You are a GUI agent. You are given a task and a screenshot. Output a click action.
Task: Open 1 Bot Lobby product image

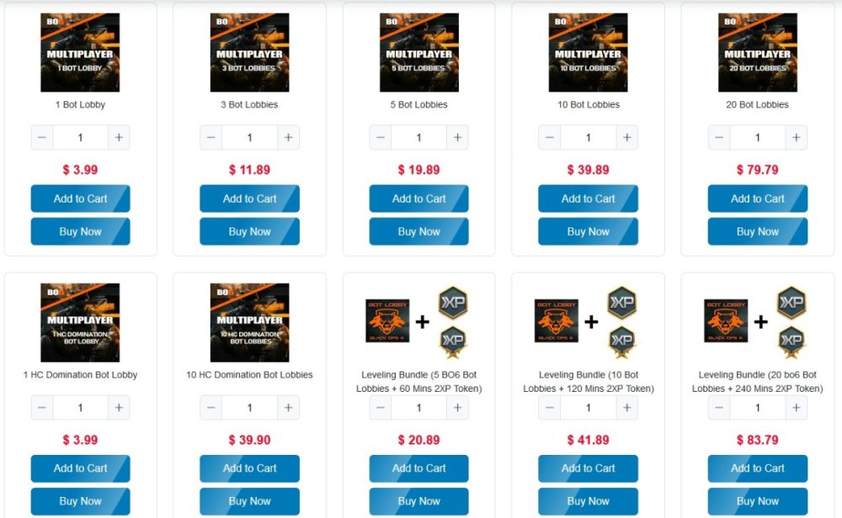point(80,52)
